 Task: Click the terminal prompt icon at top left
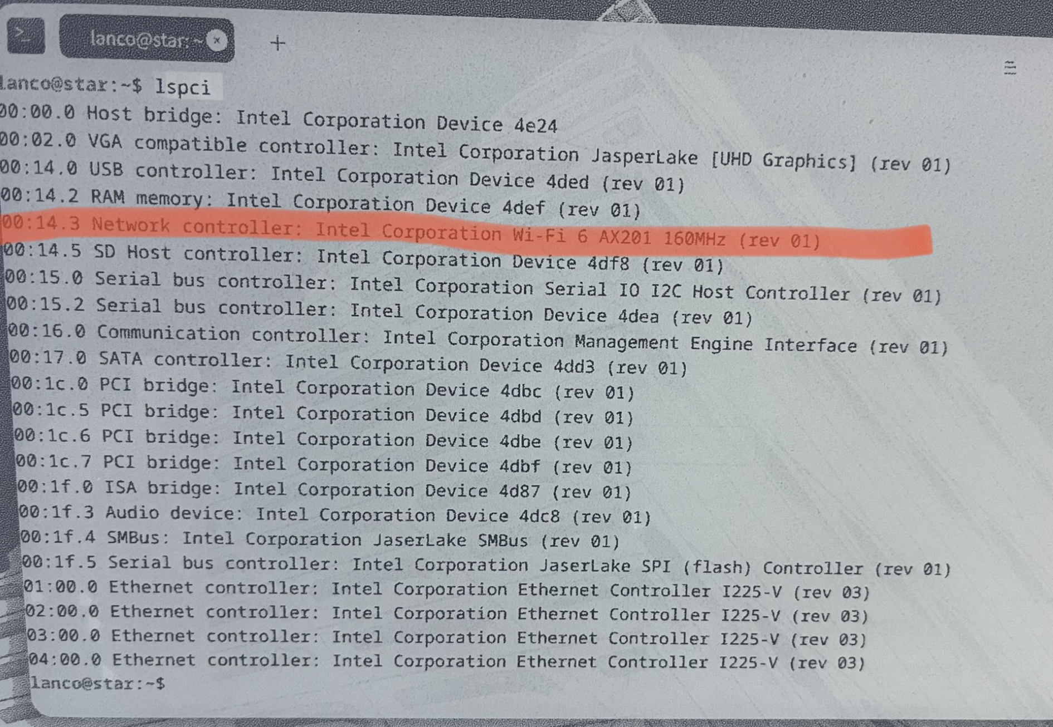26,36
